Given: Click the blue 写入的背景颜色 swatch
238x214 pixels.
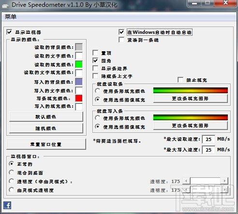Looking at the screenshot, I should coord(79,82).
